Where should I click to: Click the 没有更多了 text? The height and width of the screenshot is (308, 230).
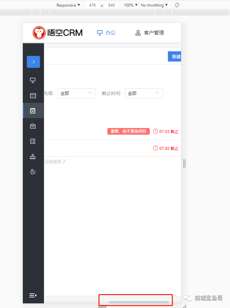[x=55, y=162]
